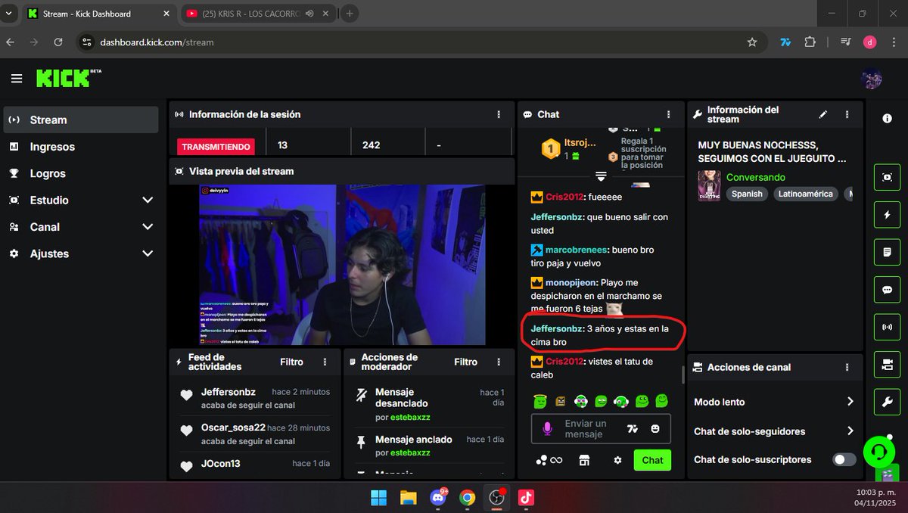Open Información de la sesión three-dot menu
The height and width of the screenshot is (513, 908).
(x=499, y=114)
